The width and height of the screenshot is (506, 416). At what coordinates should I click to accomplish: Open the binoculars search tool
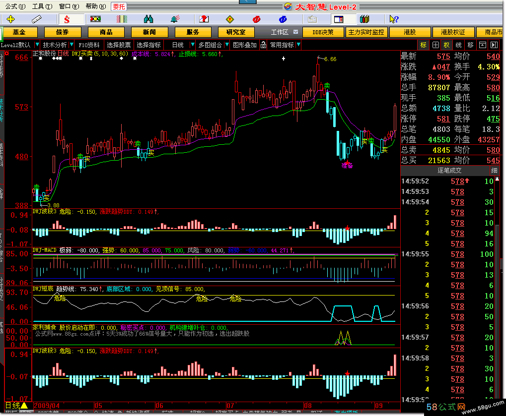click(x=148, y=19)
